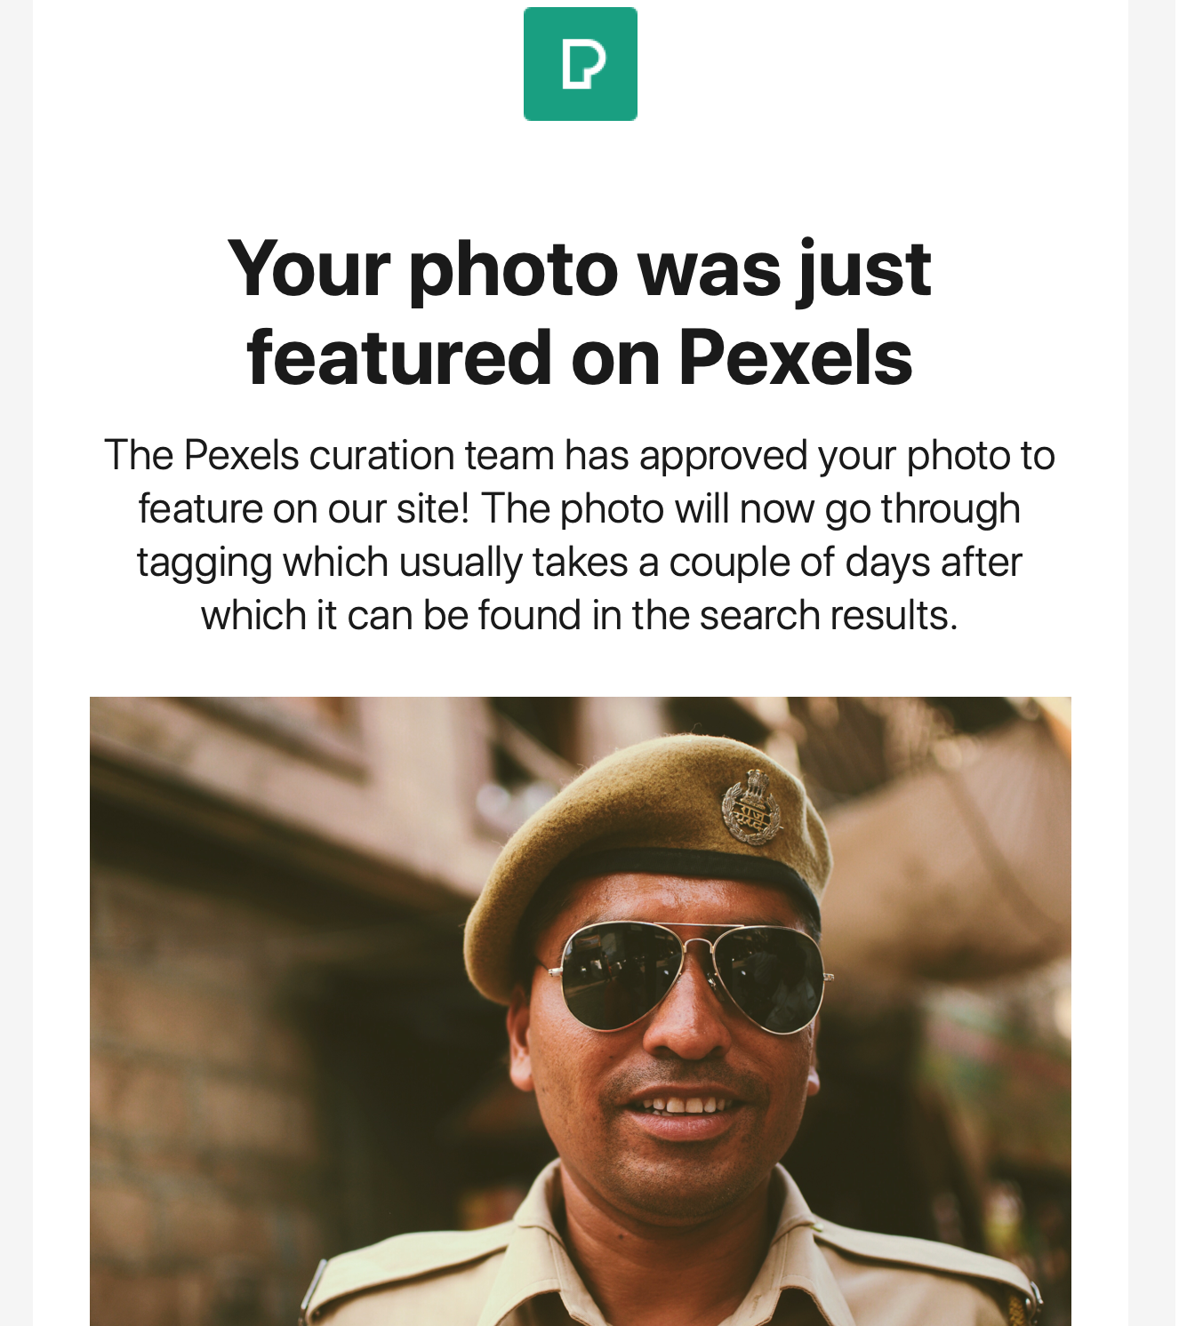Click the metal badge on the beret
1195x1326 pixels.
[x=751, y=806]
